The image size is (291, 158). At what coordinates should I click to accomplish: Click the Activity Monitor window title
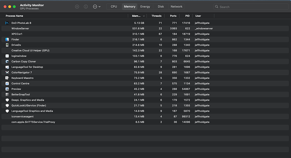[32, 5]
